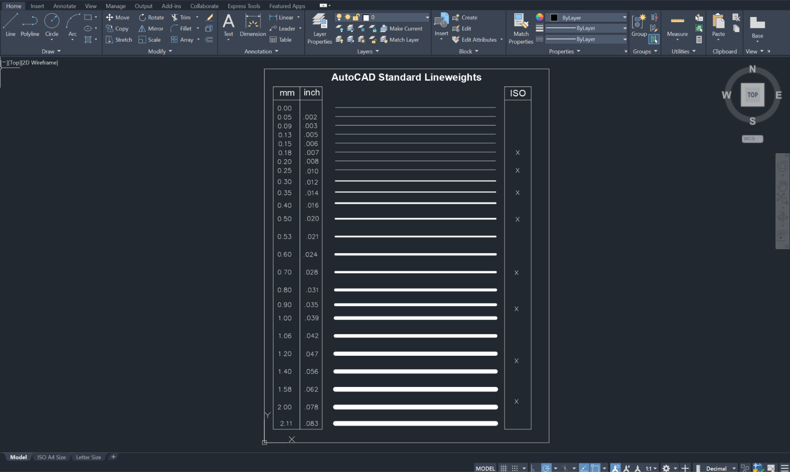Click the WCS coordinate system button
This screenshot has height=472, width=790.
(x=752, y=139)
